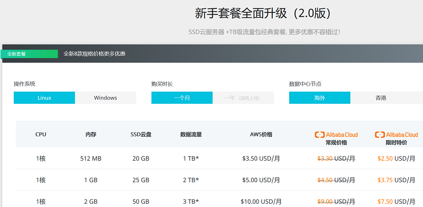
Task: Click the 内存 column header
Action: click(x=91, y=134)
